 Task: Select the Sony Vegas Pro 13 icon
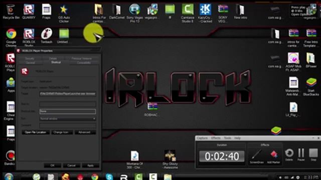[134, 13]
